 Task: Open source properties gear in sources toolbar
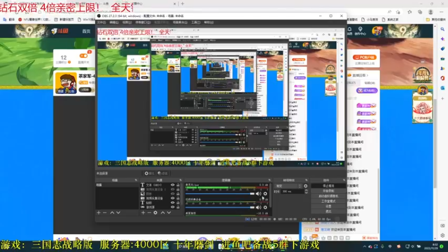(156, 213)
